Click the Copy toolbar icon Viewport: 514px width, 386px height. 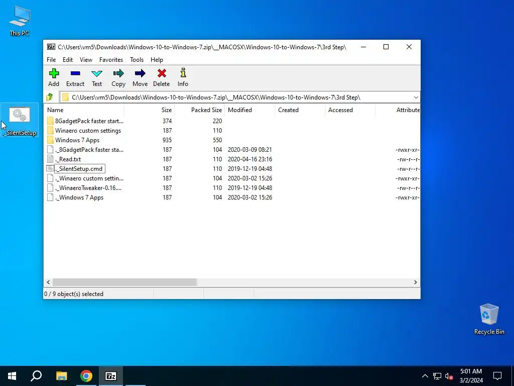pyautogui.click(x=118, y=73)
